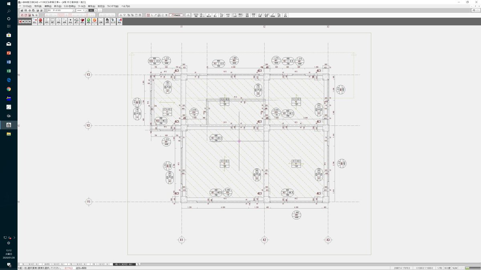The image size is (481, 270).
Task: Click the black house toolbar icon
Action: 107,21
